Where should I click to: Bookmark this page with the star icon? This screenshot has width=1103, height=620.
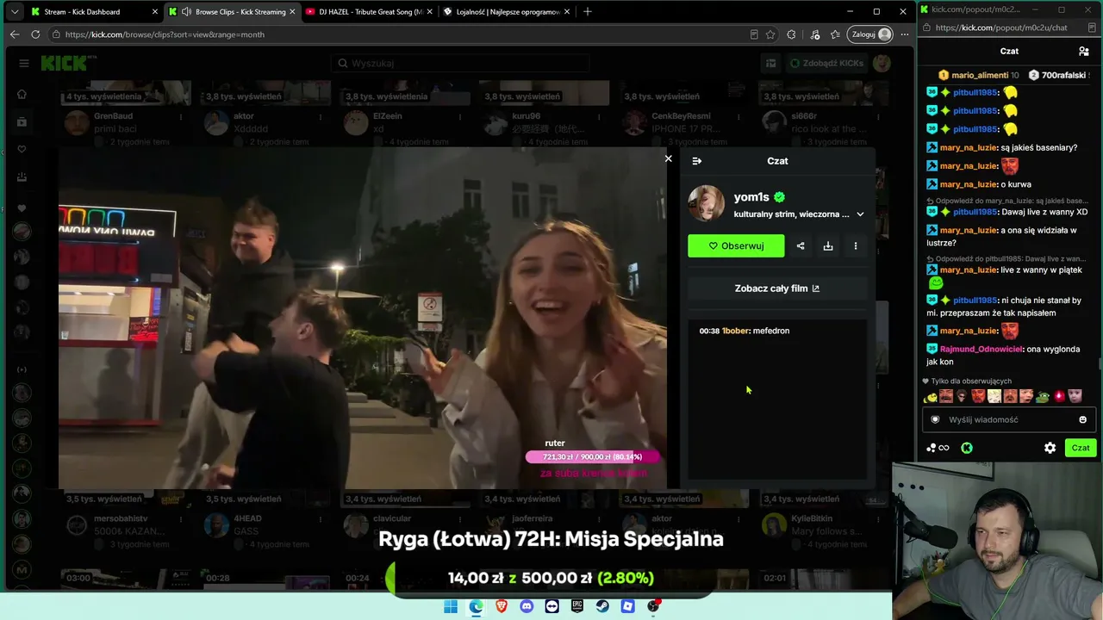(x=770, y=34)
